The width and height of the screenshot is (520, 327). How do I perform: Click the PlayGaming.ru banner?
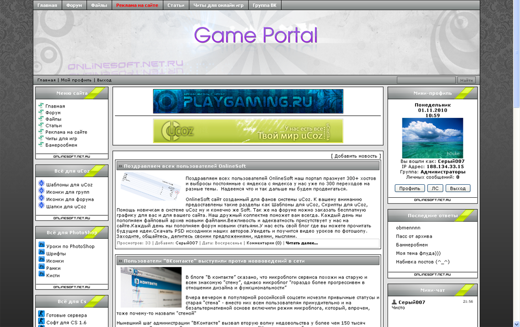(248, 101)
